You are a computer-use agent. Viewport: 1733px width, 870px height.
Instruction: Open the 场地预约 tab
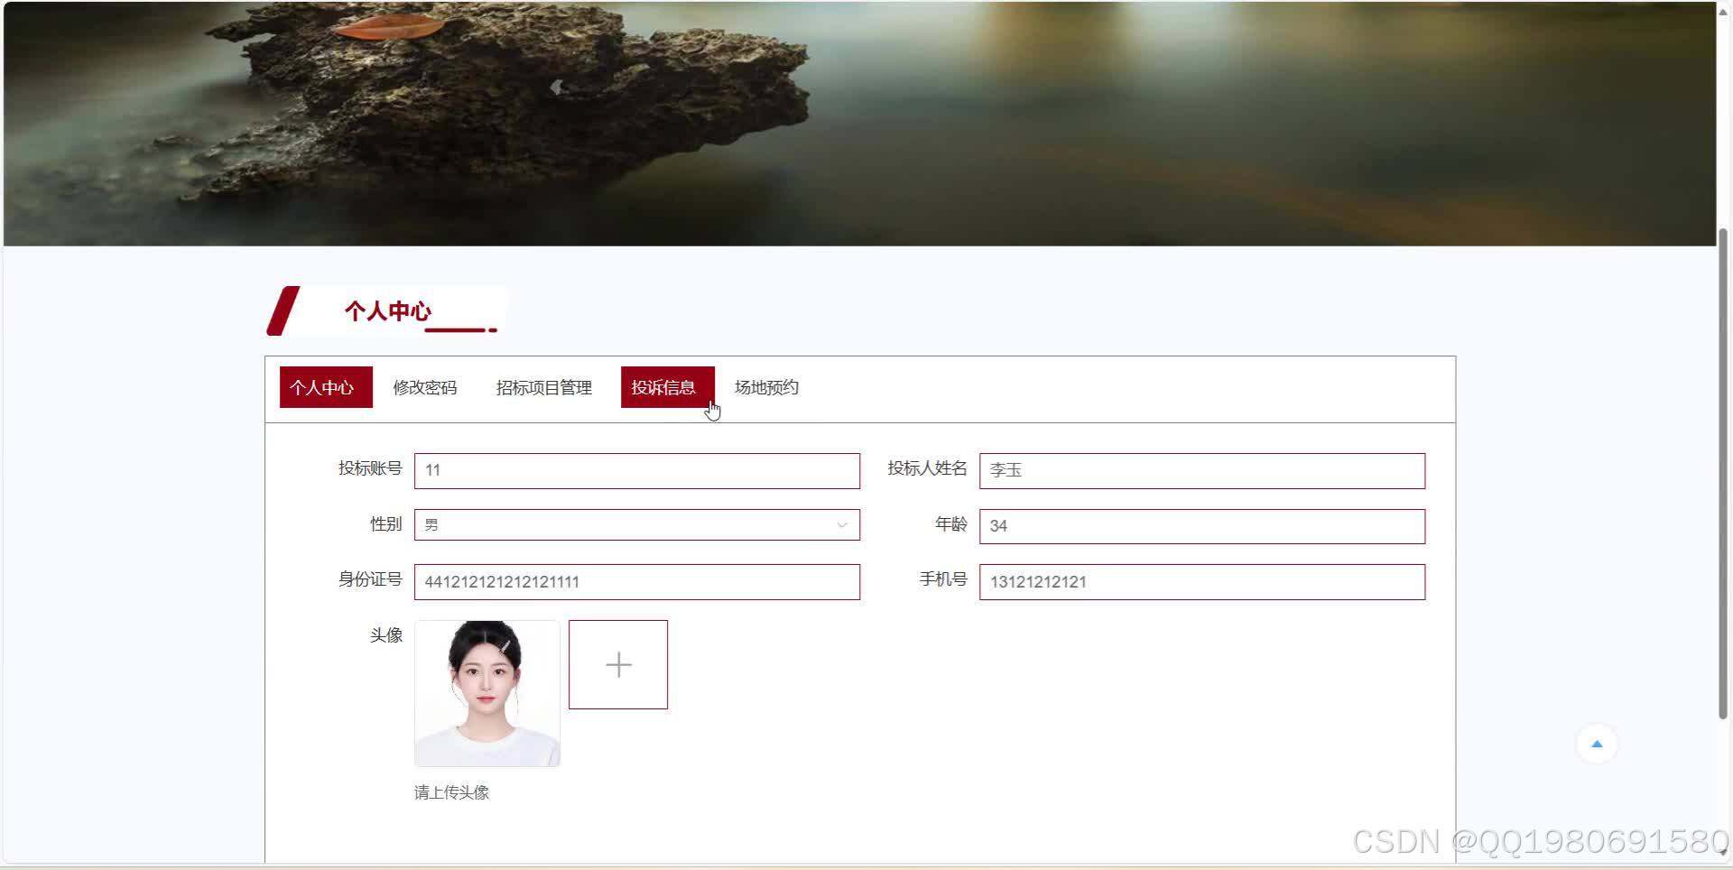coord(765,387)
